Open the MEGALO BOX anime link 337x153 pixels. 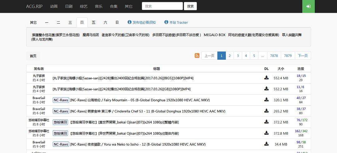(x=214, y=35)
